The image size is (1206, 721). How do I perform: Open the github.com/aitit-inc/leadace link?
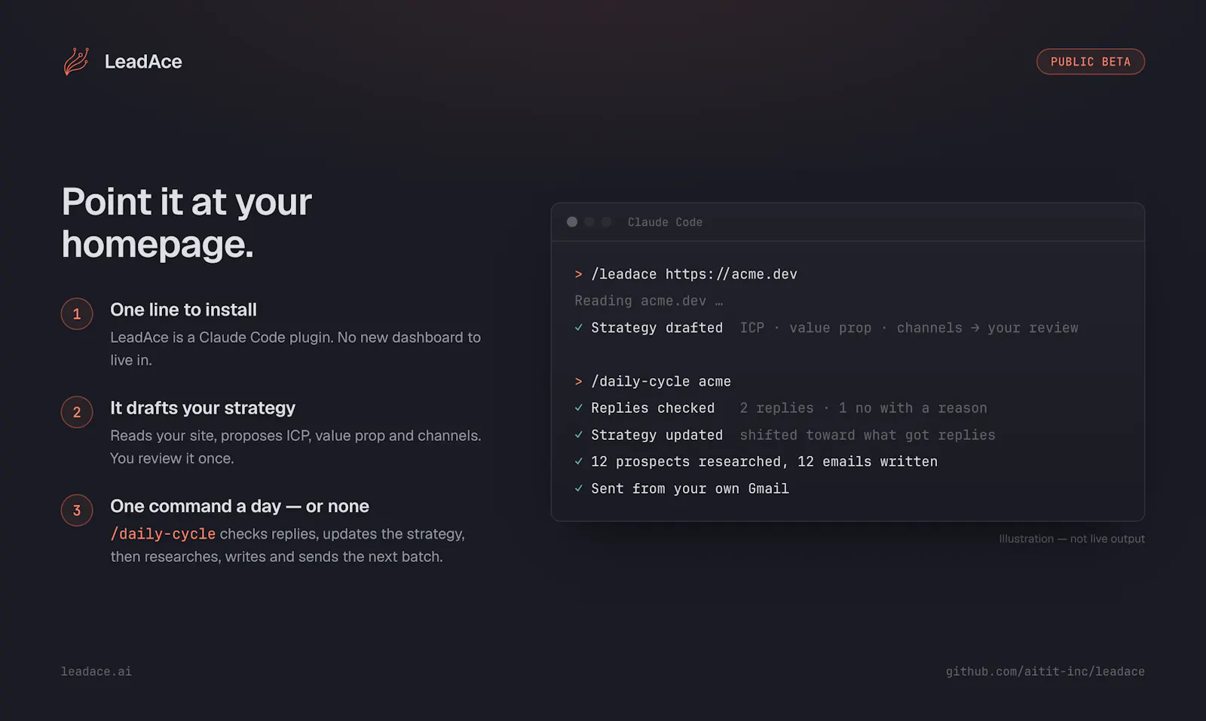[x=1045, y=671]
